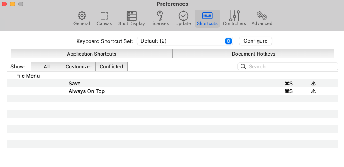Select the Save shortcut row
The width and height of the screenshot is (344, 167).
pyautogui.click(x=172, y=83)
